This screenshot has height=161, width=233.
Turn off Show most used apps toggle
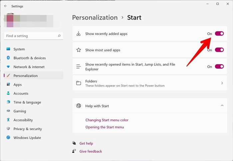click(219, 50)
